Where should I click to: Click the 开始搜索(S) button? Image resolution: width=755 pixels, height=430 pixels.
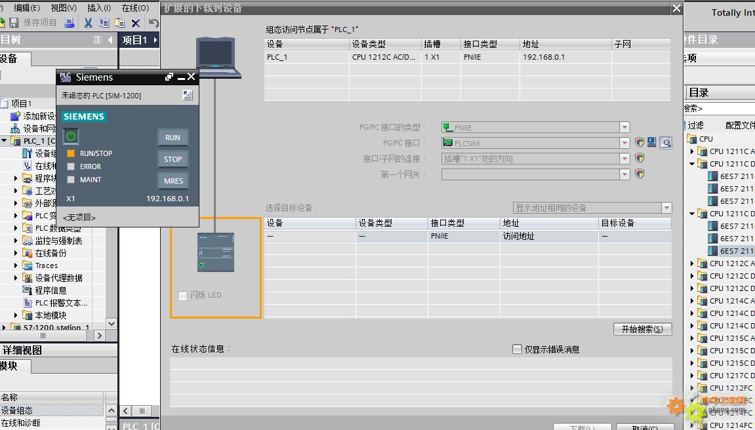click(642, 329)
